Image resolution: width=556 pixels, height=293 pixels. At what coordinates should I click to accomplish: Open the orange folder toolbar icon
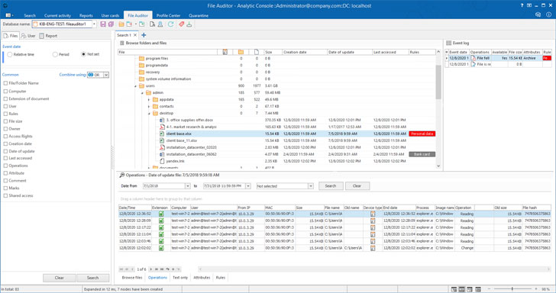121,24
